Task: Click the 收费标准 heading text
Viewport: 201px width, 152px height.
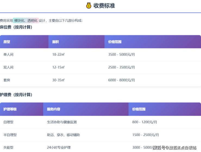Action: pos(104,6)
